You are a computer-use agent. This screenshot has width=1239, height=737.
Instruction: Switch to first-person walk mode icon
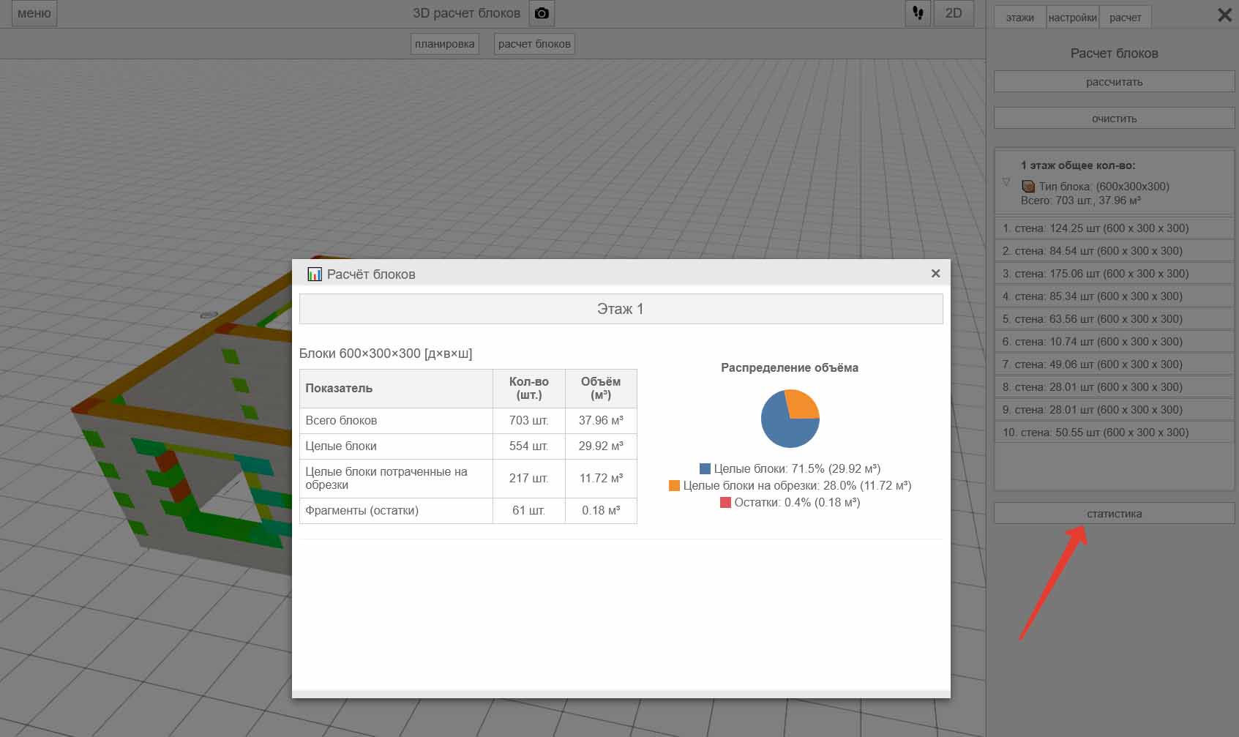[x=918, y=14]
